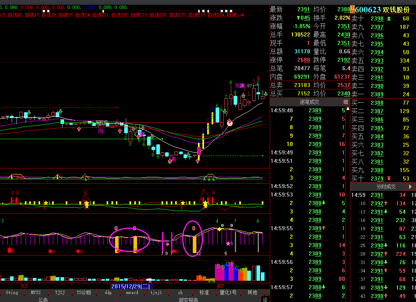This screenshot has height=302, width=416.
Task: Click the 细 detail button
Action: point(346,102)
